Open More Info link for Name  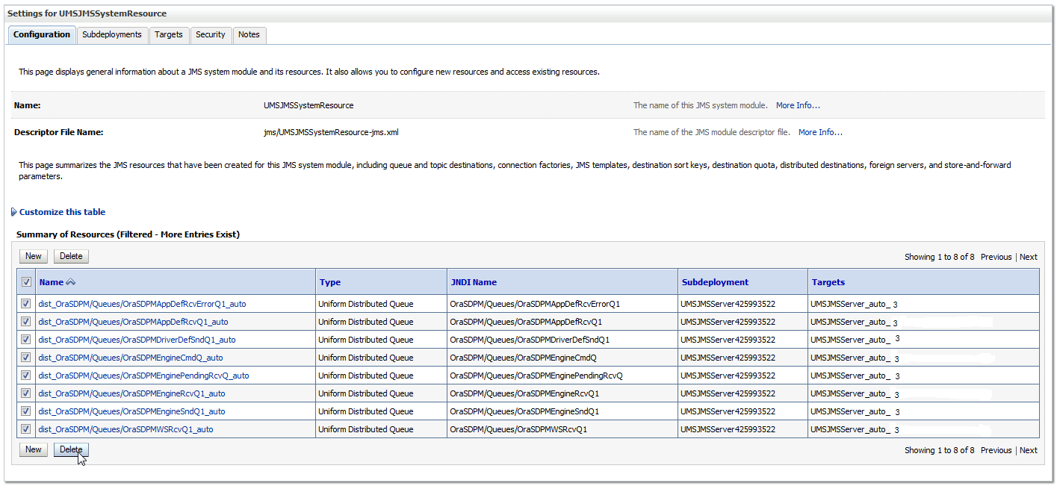click(798, 105)
